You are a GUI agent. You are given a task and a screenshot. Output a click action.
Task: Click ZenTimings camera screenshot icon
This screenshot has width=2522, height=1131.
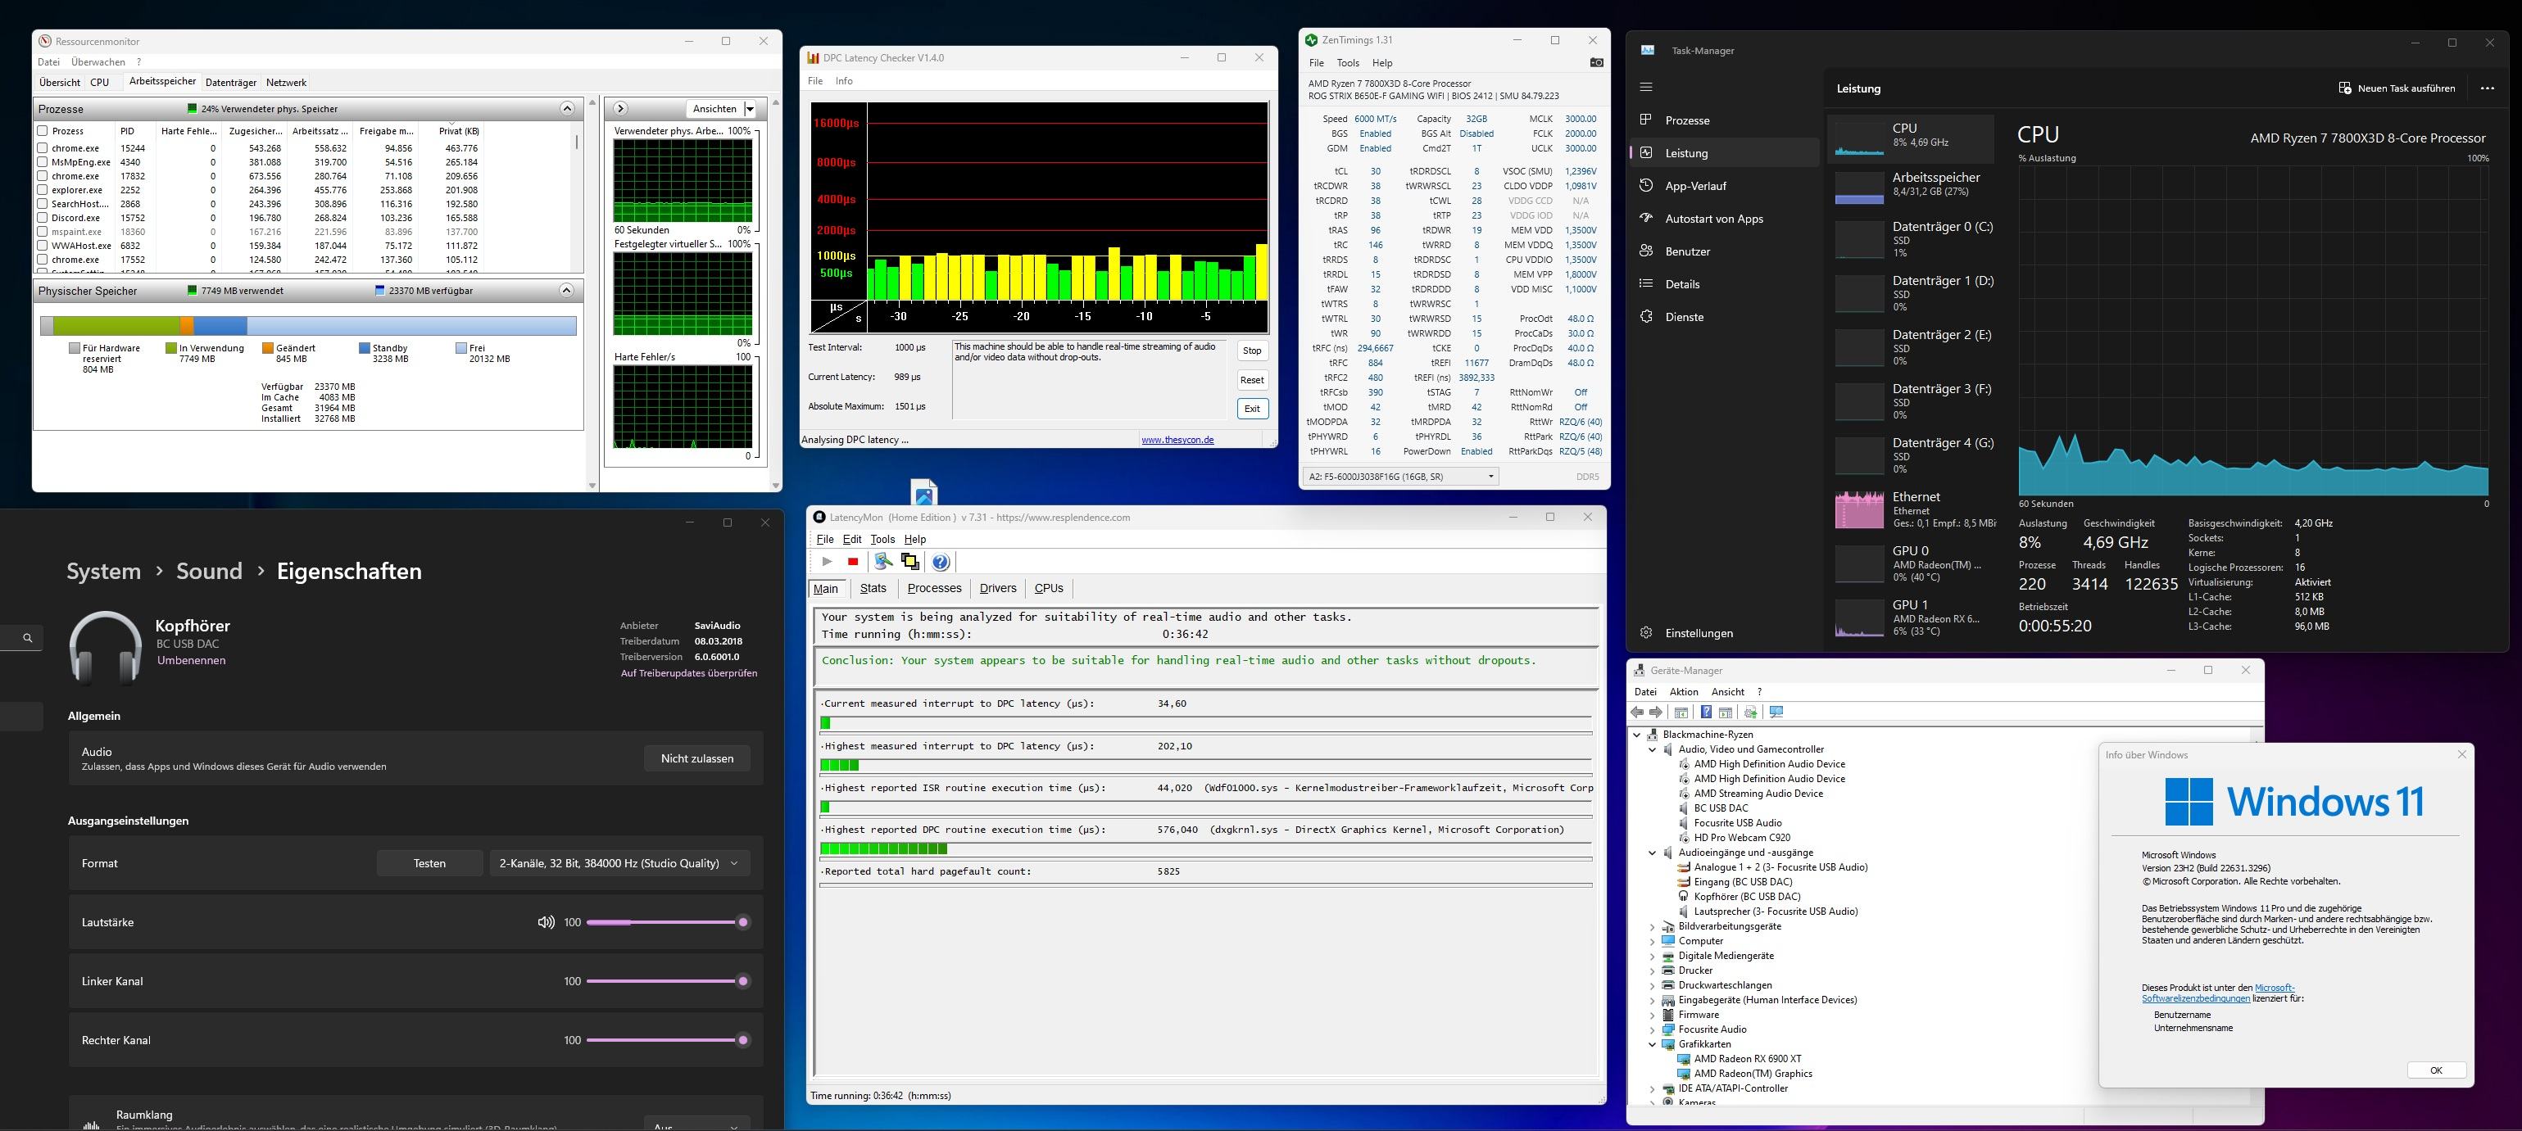[1596, 62]
